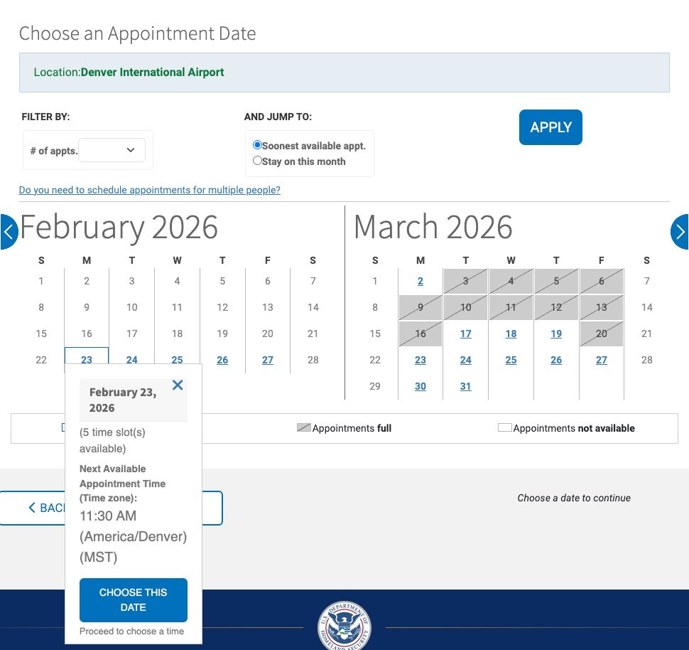This screenshot has height=650, width=689.
Task: Choose March 30 appointment date
Action: tap(421, 386)
